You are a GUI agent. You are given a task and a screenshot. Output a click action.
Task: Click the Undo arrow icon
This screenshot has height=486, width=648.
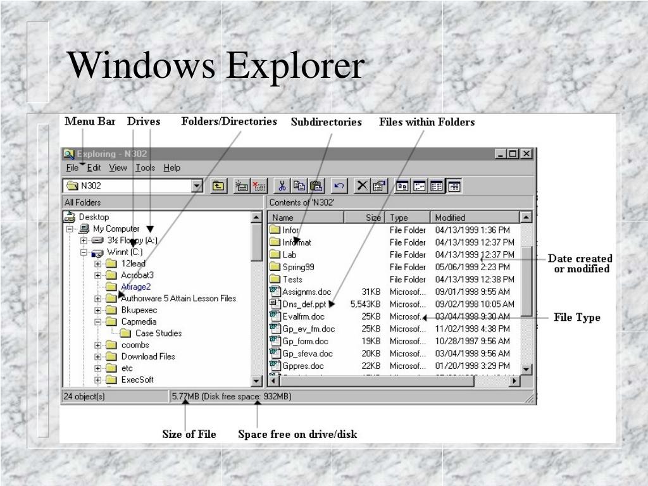pyautogui.click(x=339, y=186)
